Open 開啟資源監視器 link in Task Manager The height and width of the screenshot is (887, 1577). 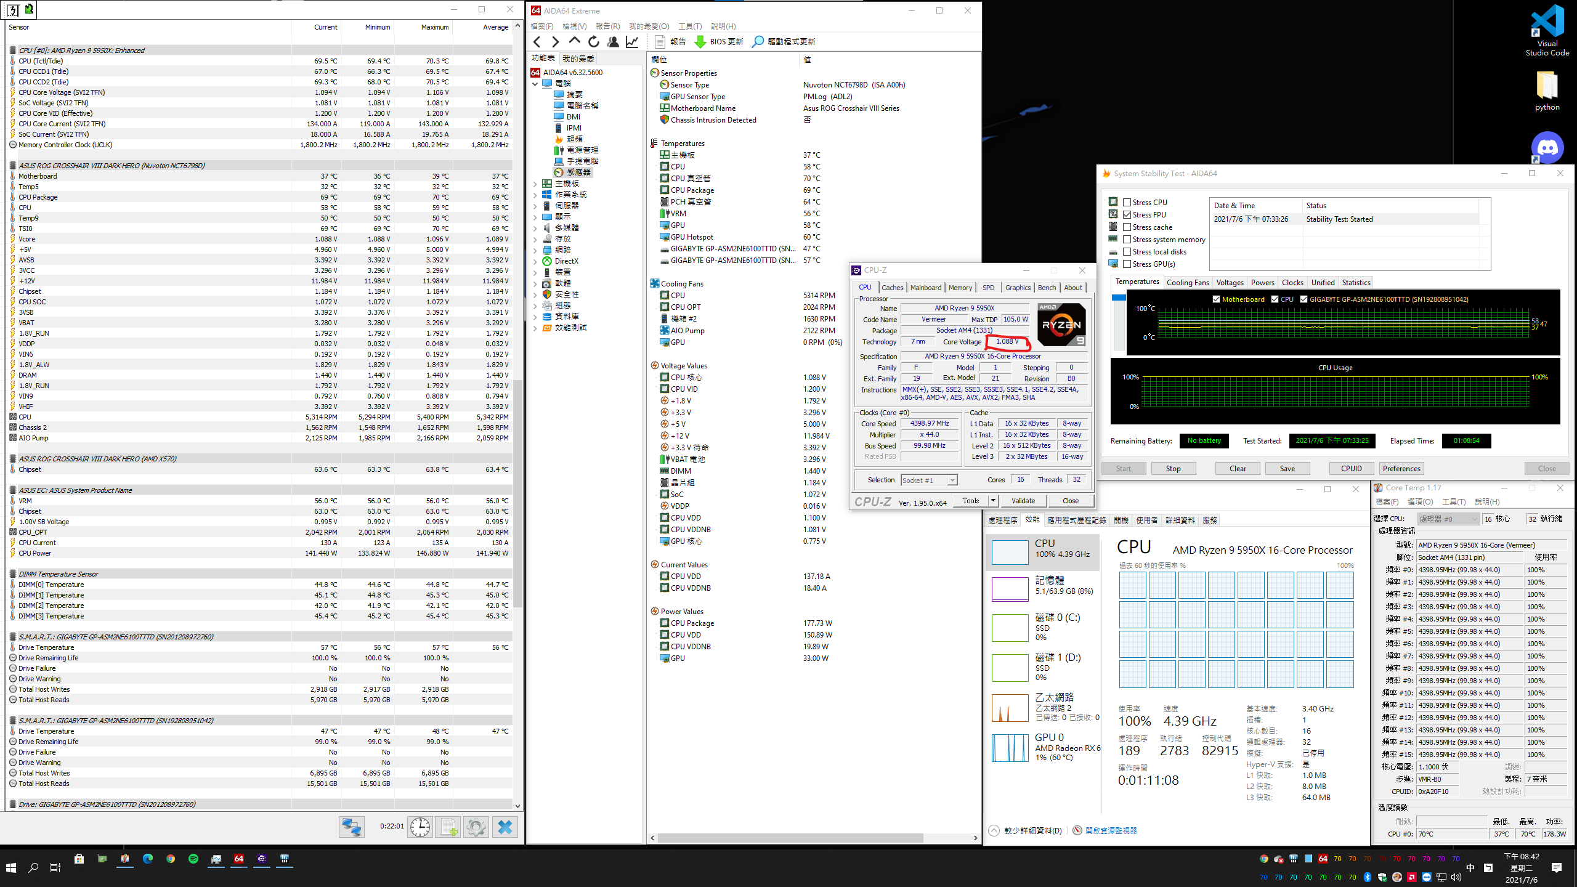point(1111,830)
